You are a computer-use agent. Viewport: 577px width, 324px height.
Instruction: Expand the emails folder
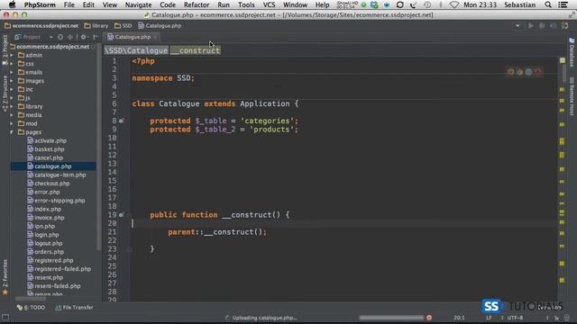(x=12, y=72)
